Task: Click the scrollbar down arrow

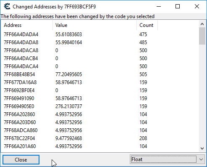Action: tap(202, 148)
